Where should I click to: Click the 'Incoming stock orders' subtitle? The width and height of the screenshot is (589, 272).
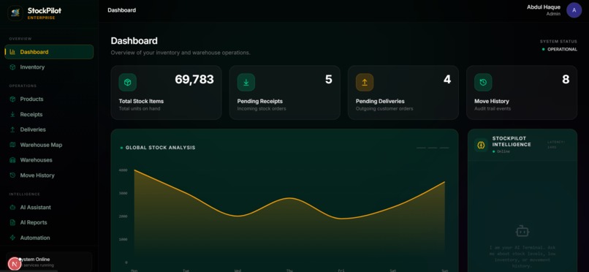point(262,108)
